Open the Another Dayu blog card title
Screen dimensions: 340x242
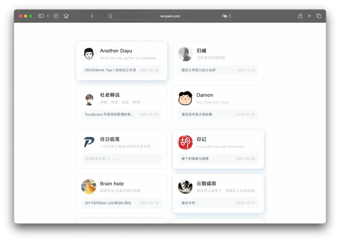(x=116, y=51)
